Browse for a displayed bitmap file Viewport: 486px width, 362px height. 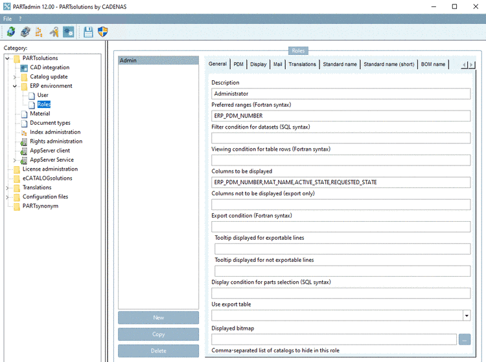[x=465, y=339]
